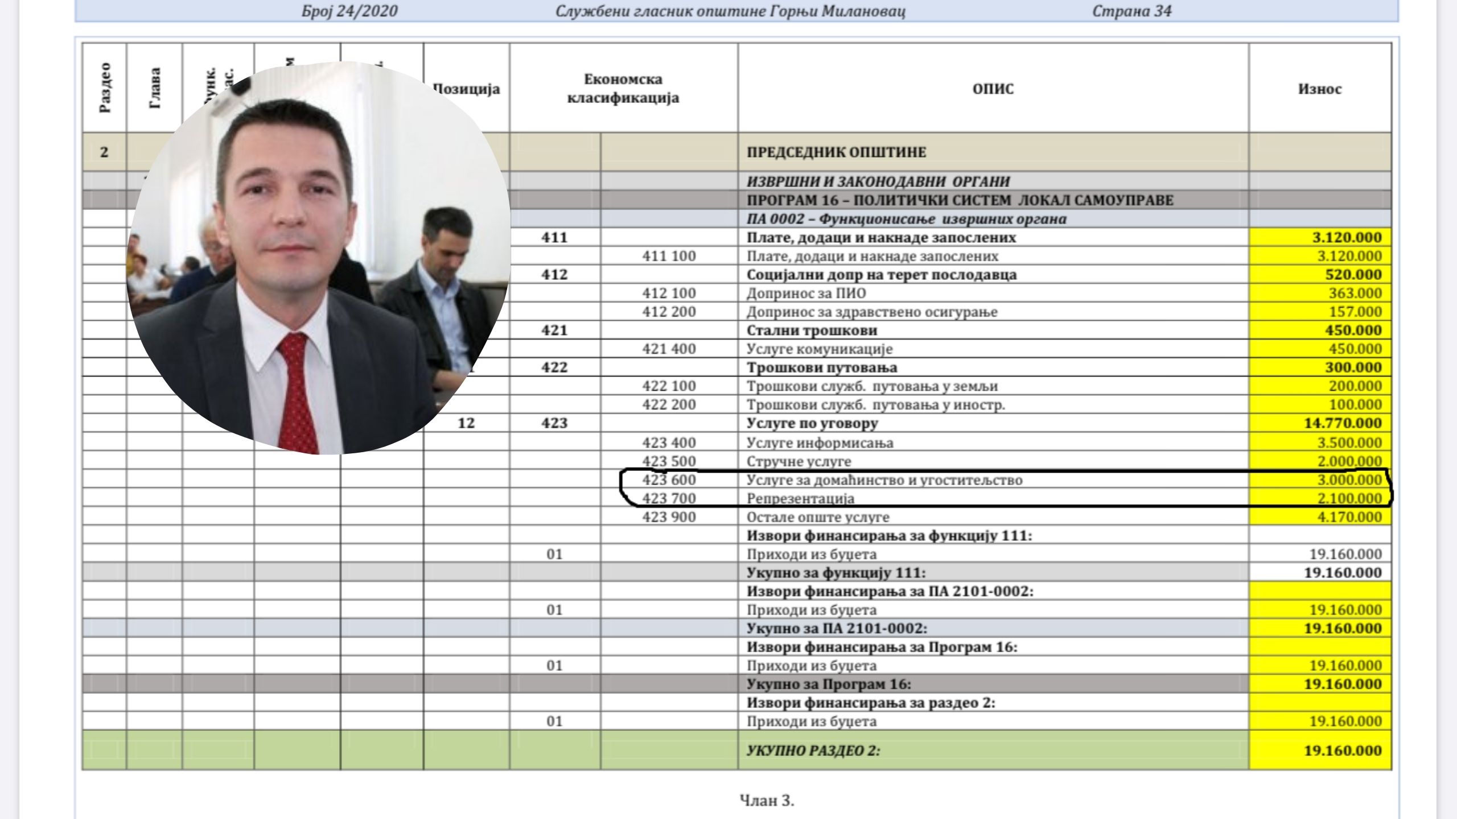The width and height of the screenshot is (1457, 819).
Task: Select the Репрезентација row description
Action: 800,499
